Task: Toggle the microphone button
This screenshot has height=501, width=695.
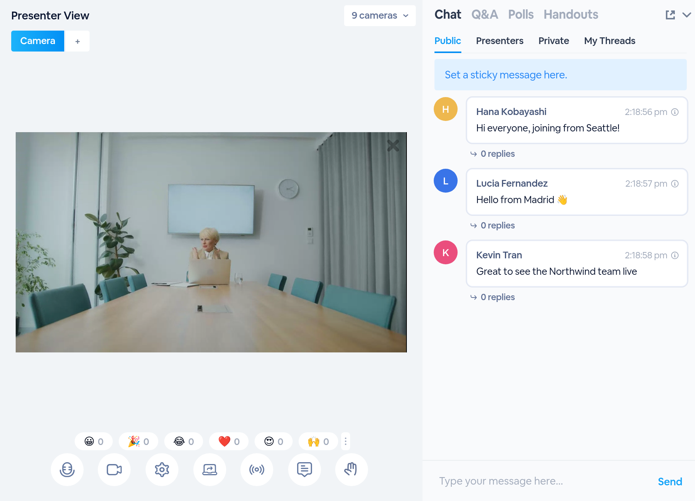Action: coord(67,470)
